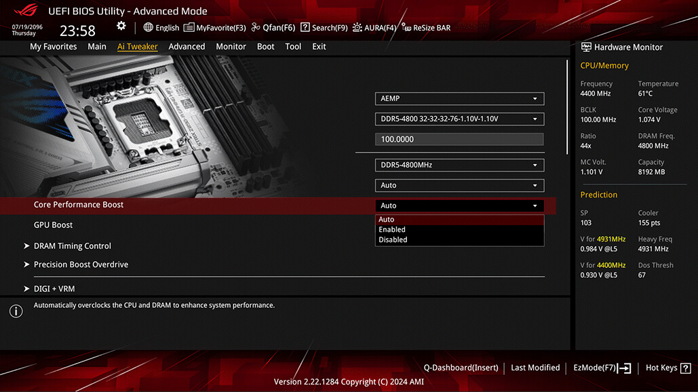Click the Search(F9) question mark icon

pos(305,27)
